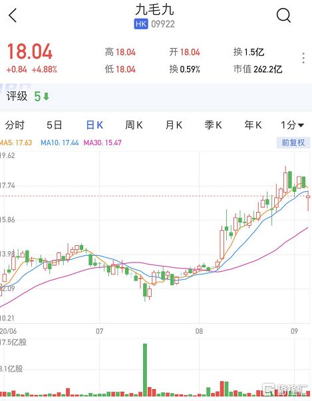Viewport: 312px width, 401px height.
Task: Tap the back arrow icon
Action: [13, 15]
